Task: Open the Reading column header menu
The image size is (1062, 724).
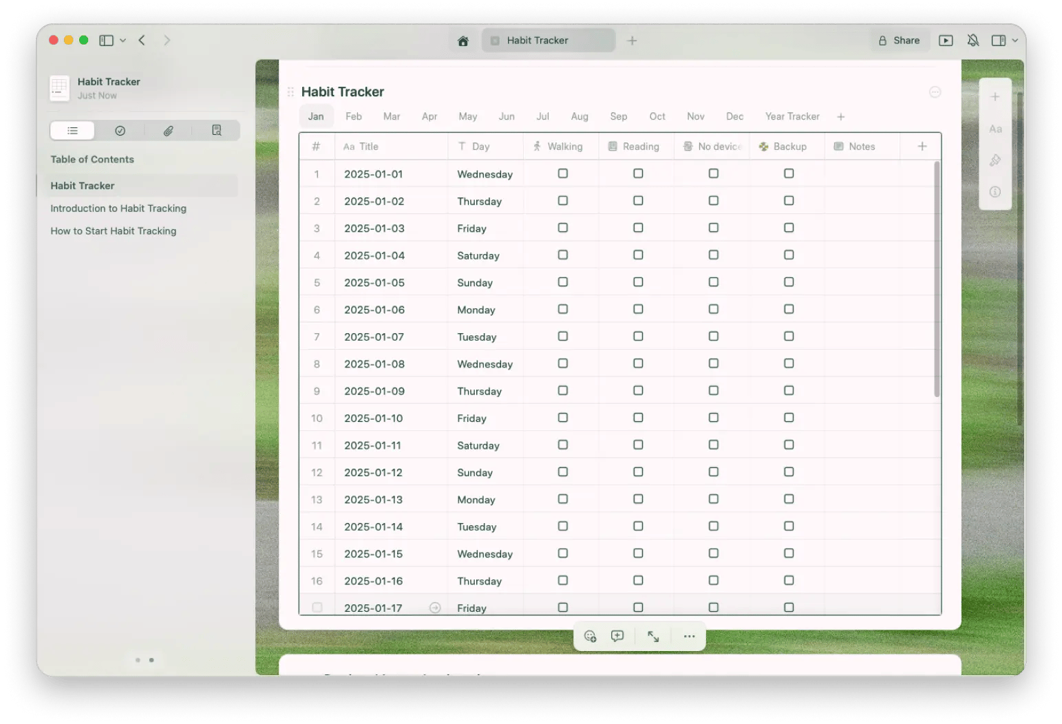Action: pos(636,147)
